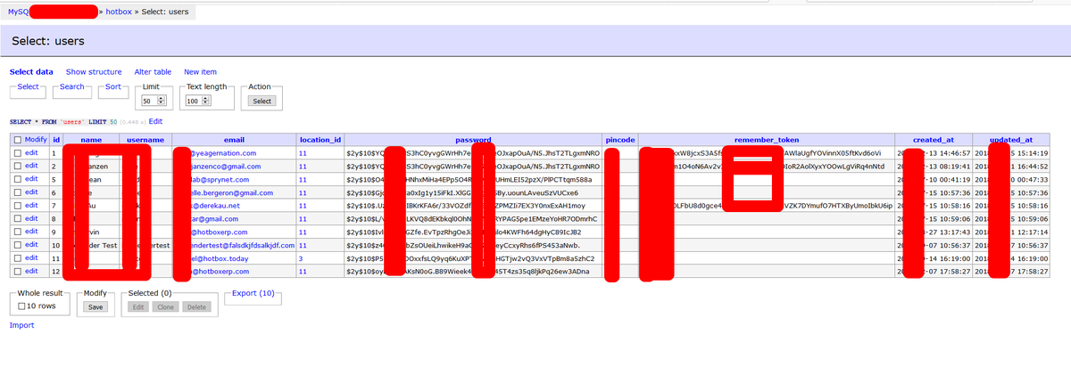The height and width of the screenshot is (391, 1071).
Task: Tick the checkbox for row id 12
Action: tap(18, 271)
